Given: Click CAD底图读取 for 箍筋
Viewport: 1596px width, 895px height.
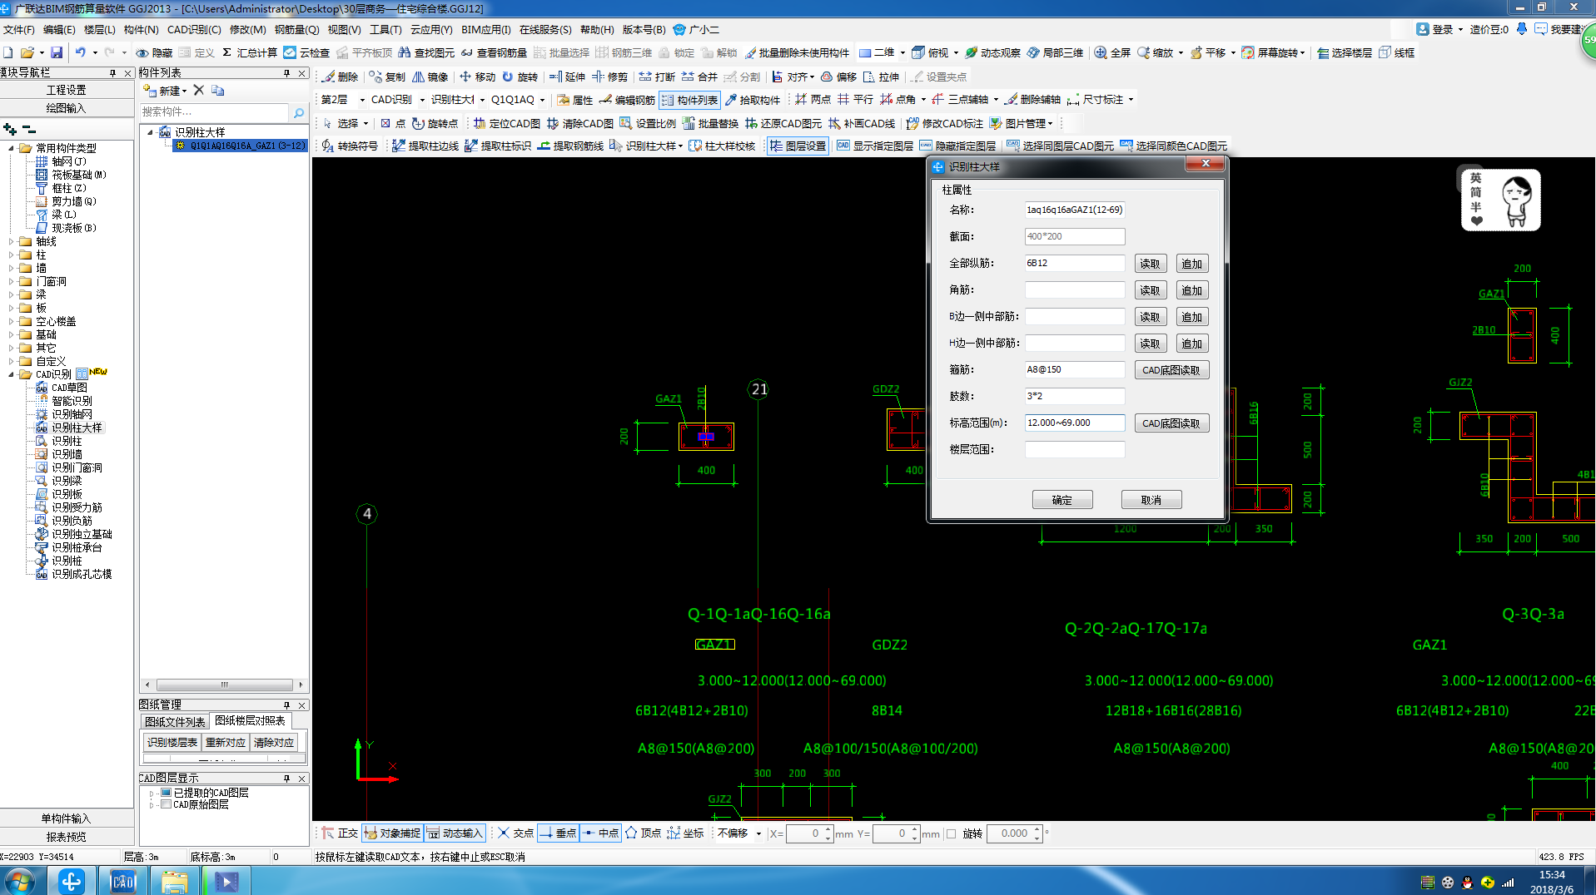Looking at the screenshot, I should [x=1171, y=370].
